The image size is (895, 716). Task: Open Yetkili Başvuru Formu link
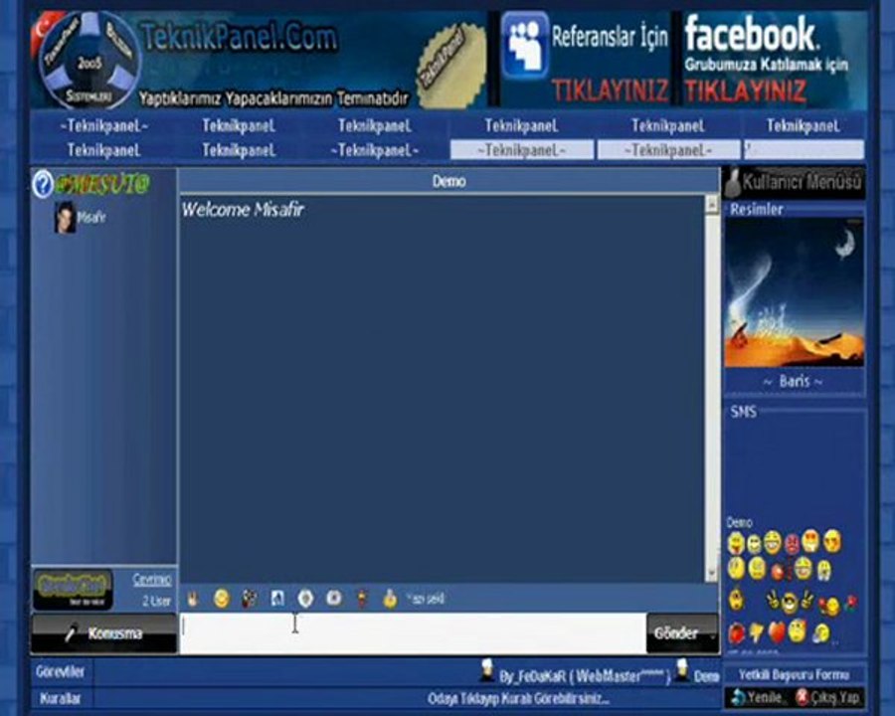pyautogui.click(x=794, y=675)
